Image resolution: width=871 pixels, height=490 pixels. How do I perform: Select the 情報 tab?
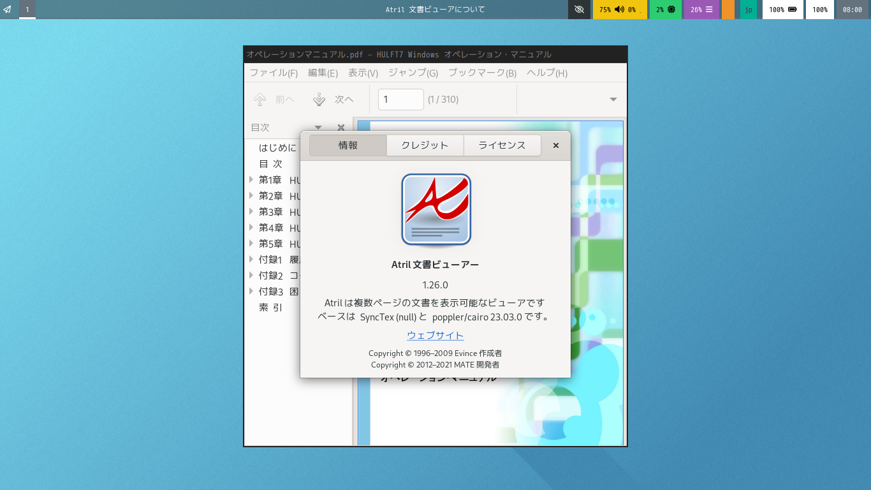pyautogui.click(x=348, y=145)
